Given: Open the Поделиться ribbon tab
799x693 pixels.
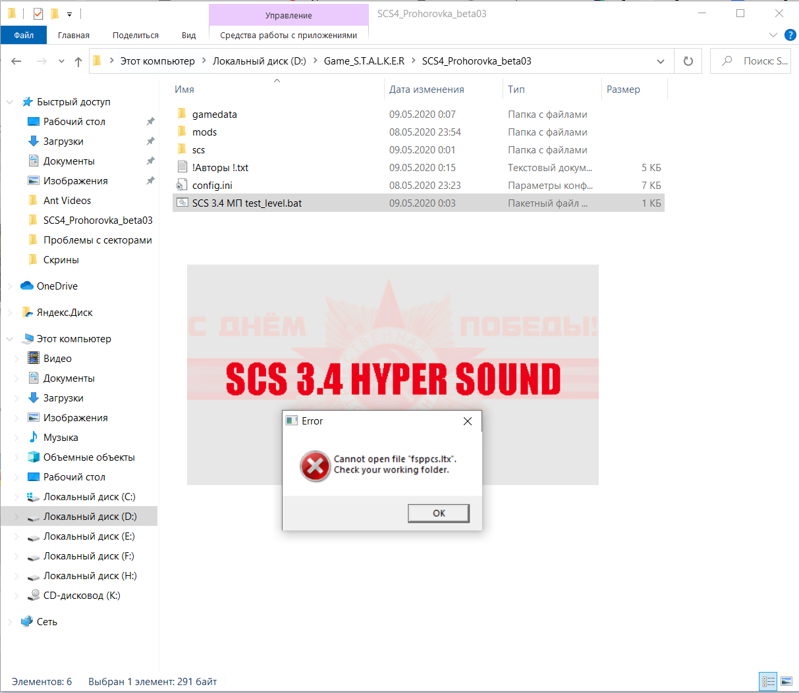Looking at the screenshot, I should tap(136, 35).
